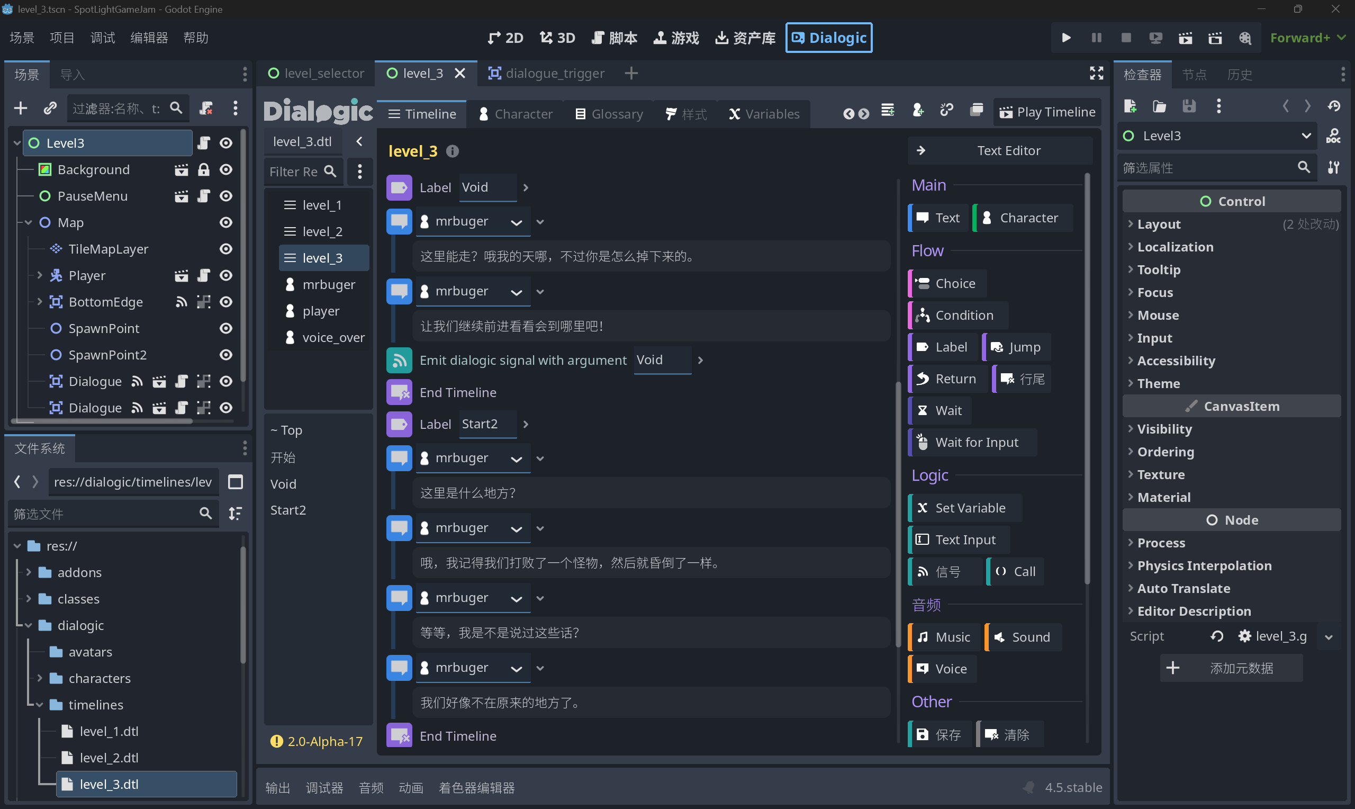The height and width of the screenshot is (809, 1355).
Task: Hide the Background node with its eye toggle
Action: pyautogui.click(x=225, y=169)
